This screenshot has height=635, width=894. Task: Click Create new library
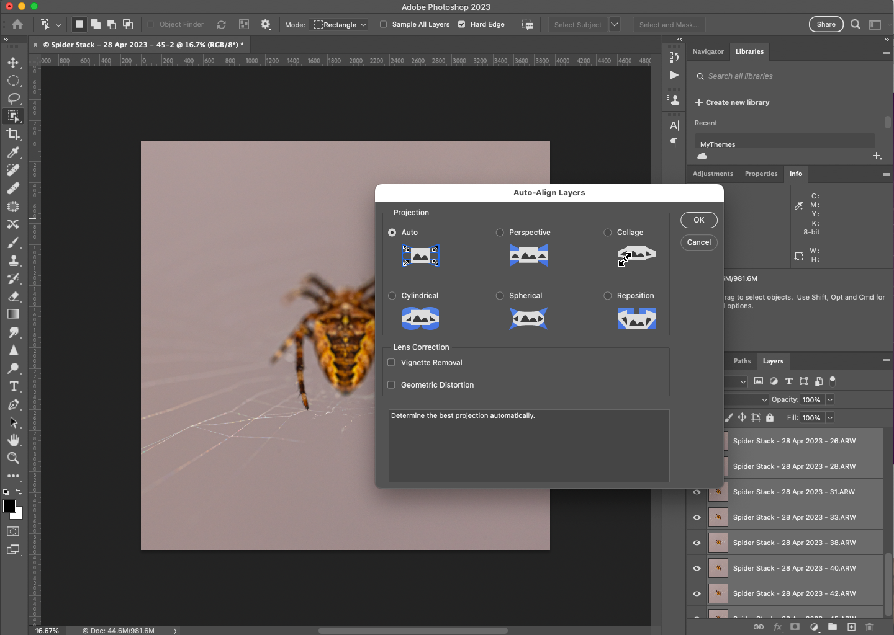[x=733, y=102]
